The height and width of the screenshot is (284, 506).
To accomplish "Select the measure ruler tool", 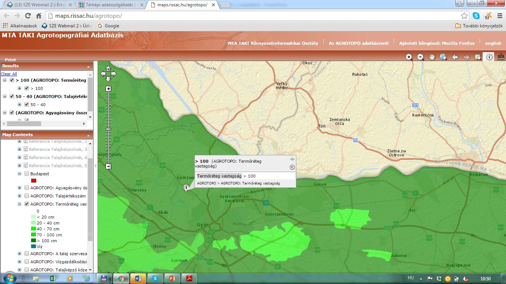I will tap(501, 57).
